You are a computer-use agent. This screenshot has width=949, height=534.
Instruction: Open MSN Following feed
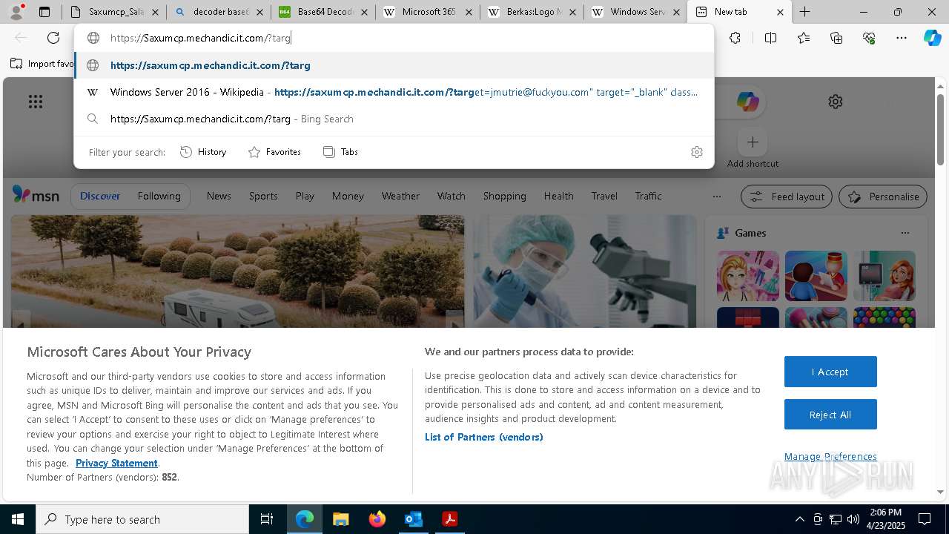(x=159, y=196)
